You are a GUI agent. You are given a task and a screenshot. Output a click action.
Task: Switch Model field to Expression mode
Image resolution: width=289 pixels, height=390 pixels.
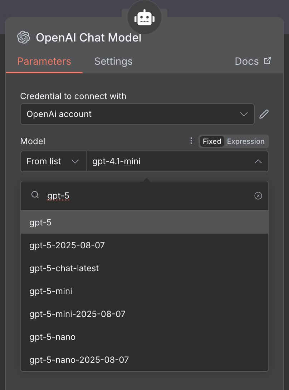click(x=246, y=141)
